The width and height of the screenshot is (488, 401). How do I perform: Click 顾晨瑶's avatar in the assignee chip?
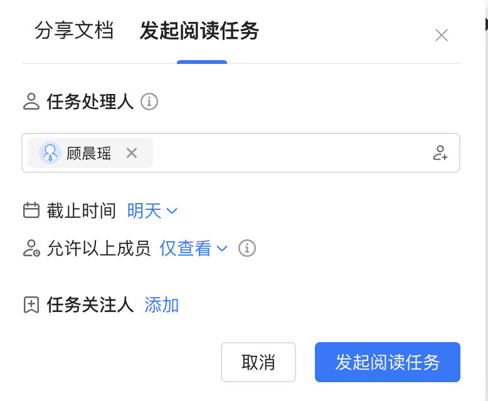[50, 153]
